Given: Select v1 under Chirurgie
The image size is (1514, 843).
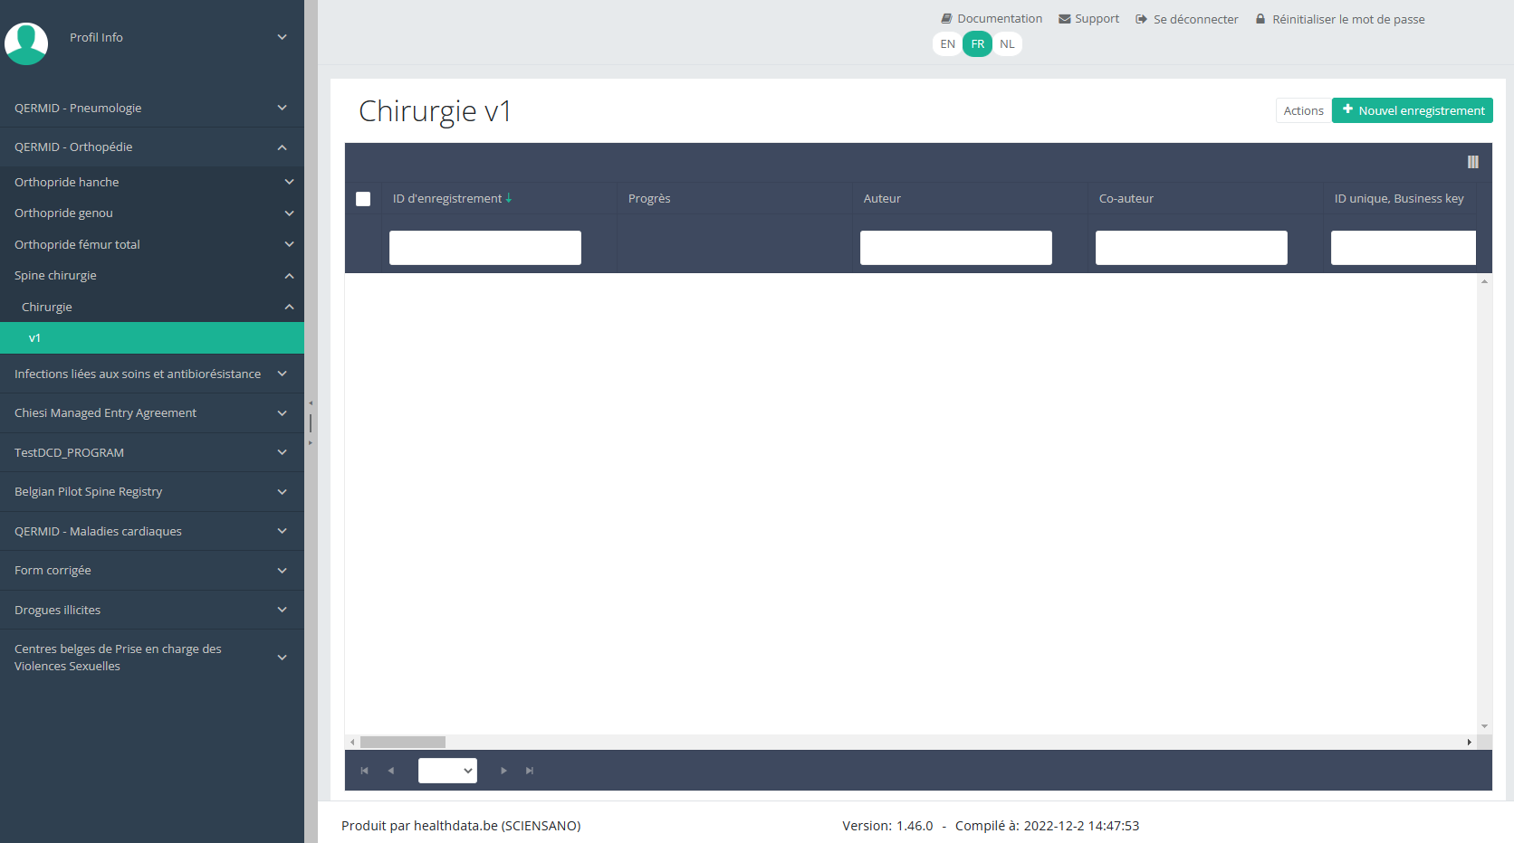Looking at the screenshot, I should pyautogui.click(x=34, y=338).
